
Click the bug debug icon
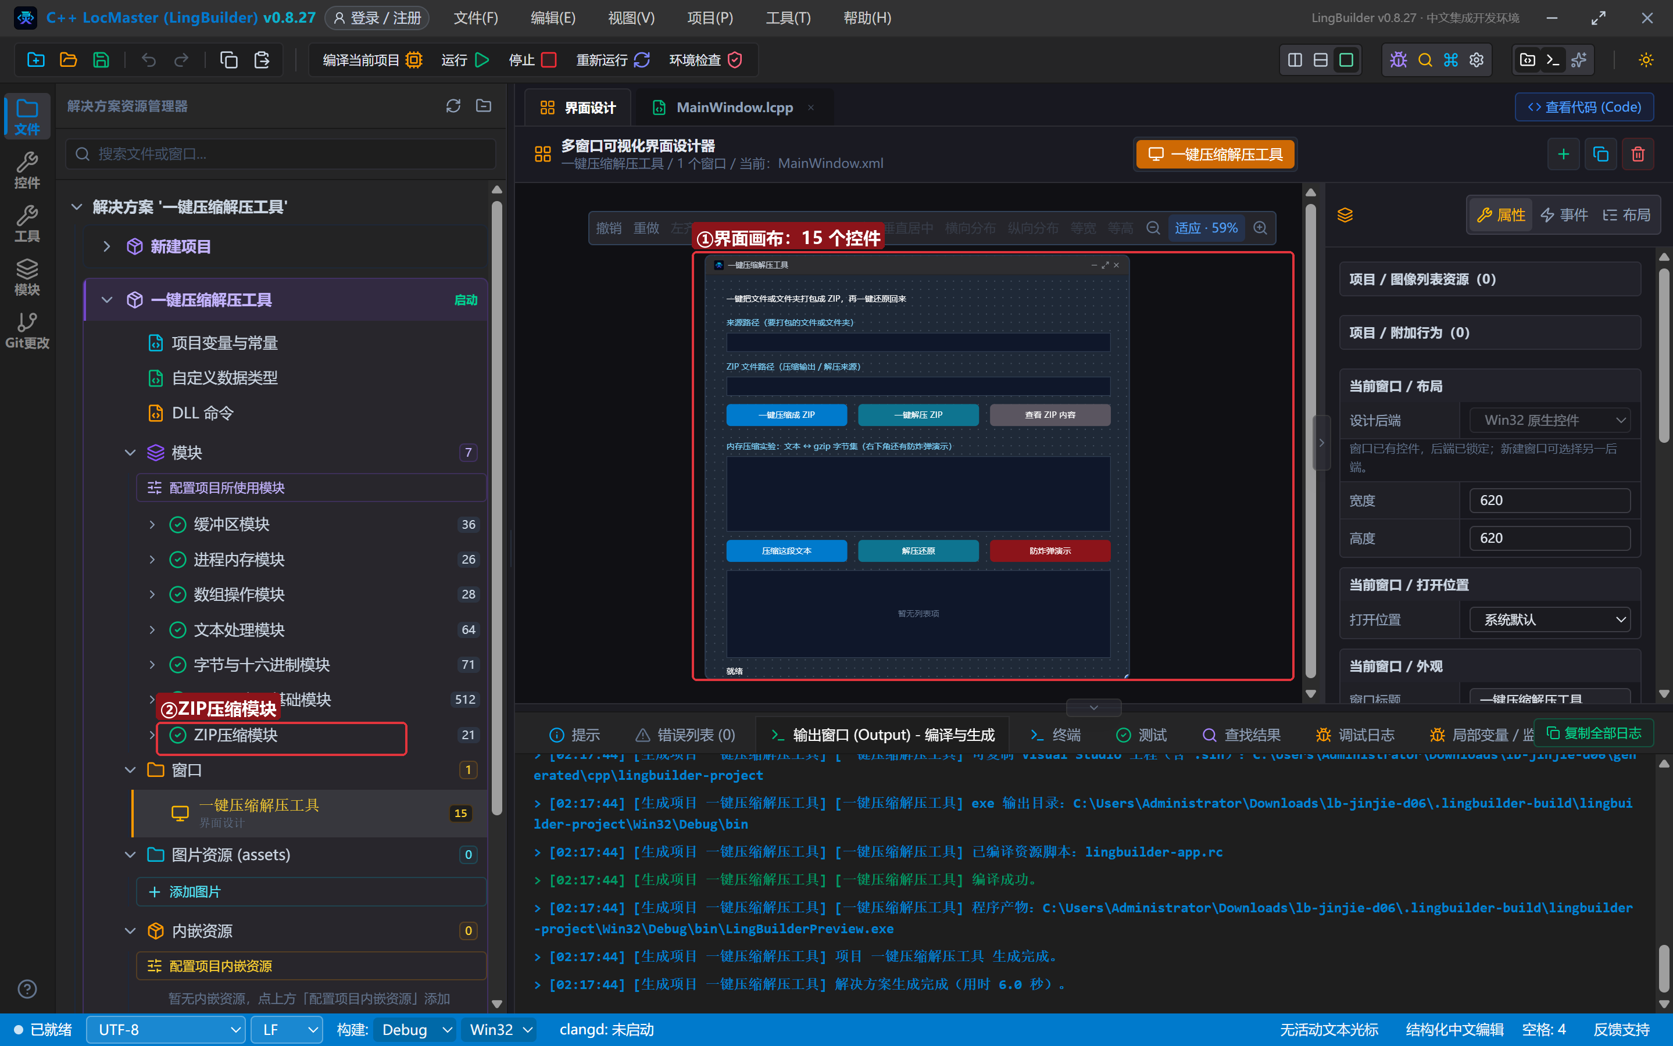coord(1398,60)
